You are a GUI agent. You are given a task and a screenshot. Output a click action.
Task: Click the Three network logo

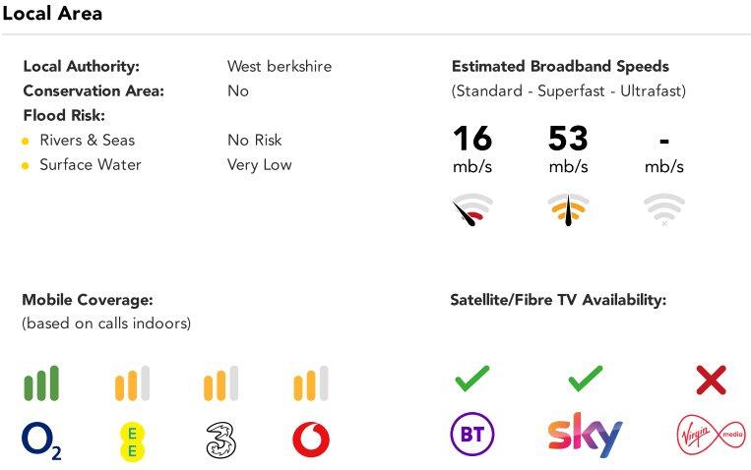221,440
